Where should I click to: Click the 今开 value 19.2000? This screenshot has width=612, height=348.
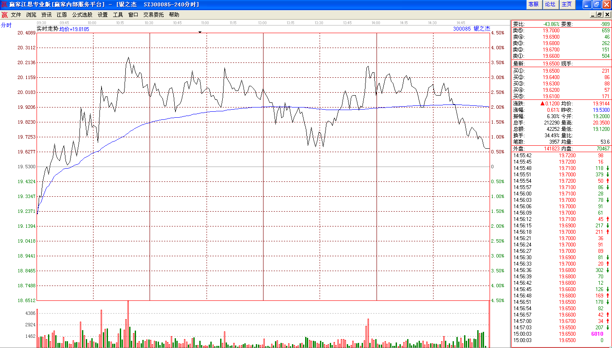click(601, 116)
